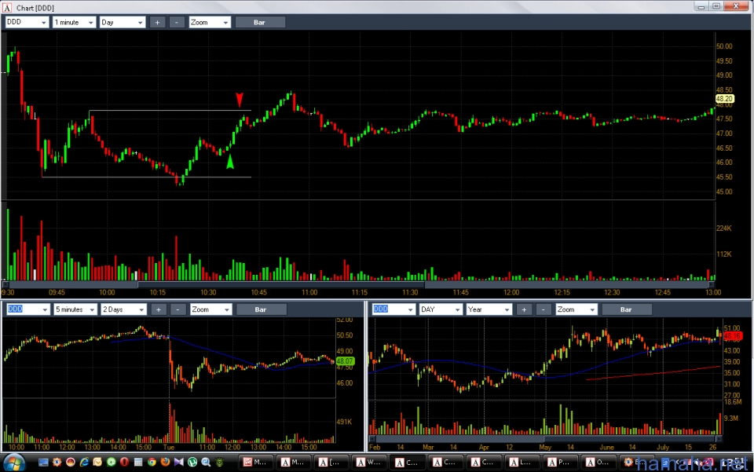This screenshot has height=472, width=754.
Task: Click the blue magnifier Q taskbar icon
Action: coord(207,463)
